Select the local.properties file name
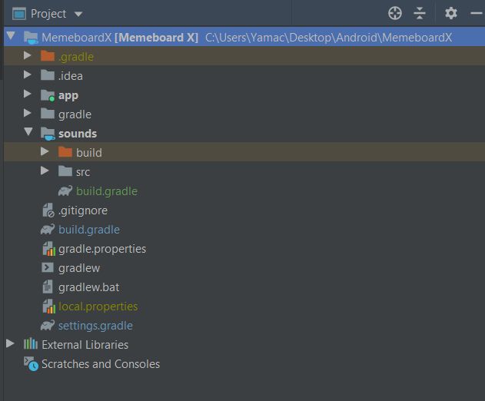 click(x=98, y=307)
